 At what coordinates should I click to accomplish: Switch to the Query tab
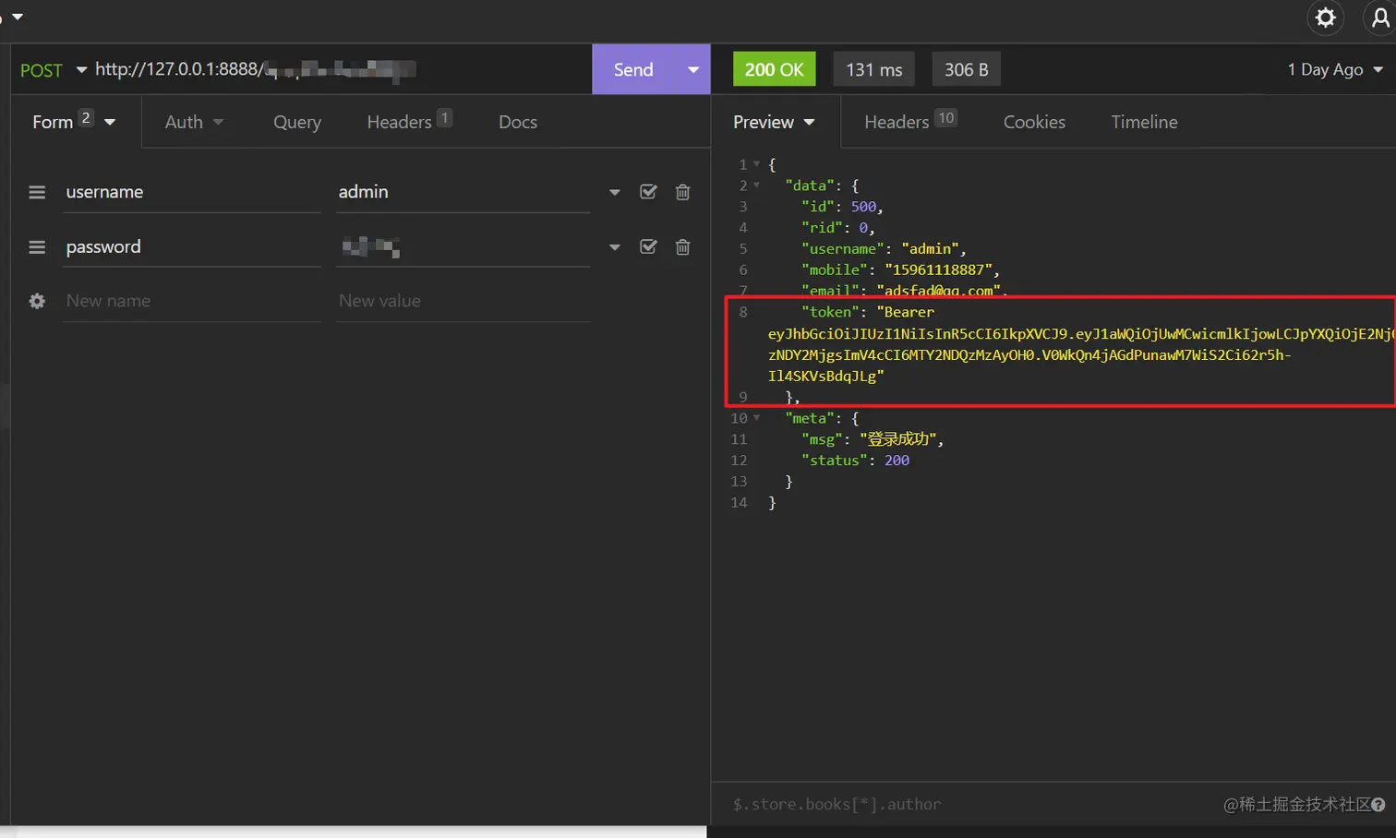pyautogui.click(x=297, y=122)
